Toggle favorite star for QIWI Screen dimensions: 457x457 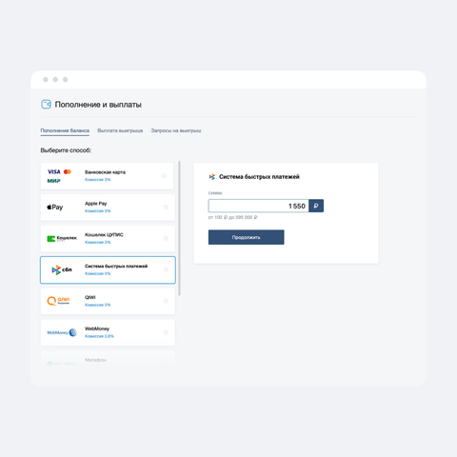pos(166,301)
